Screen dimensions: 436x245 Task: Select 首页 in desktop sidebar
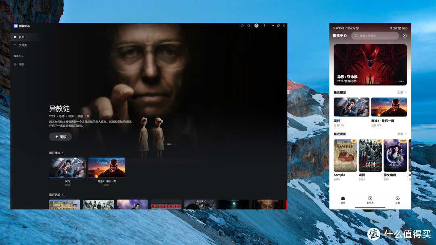tap(25, 37)
